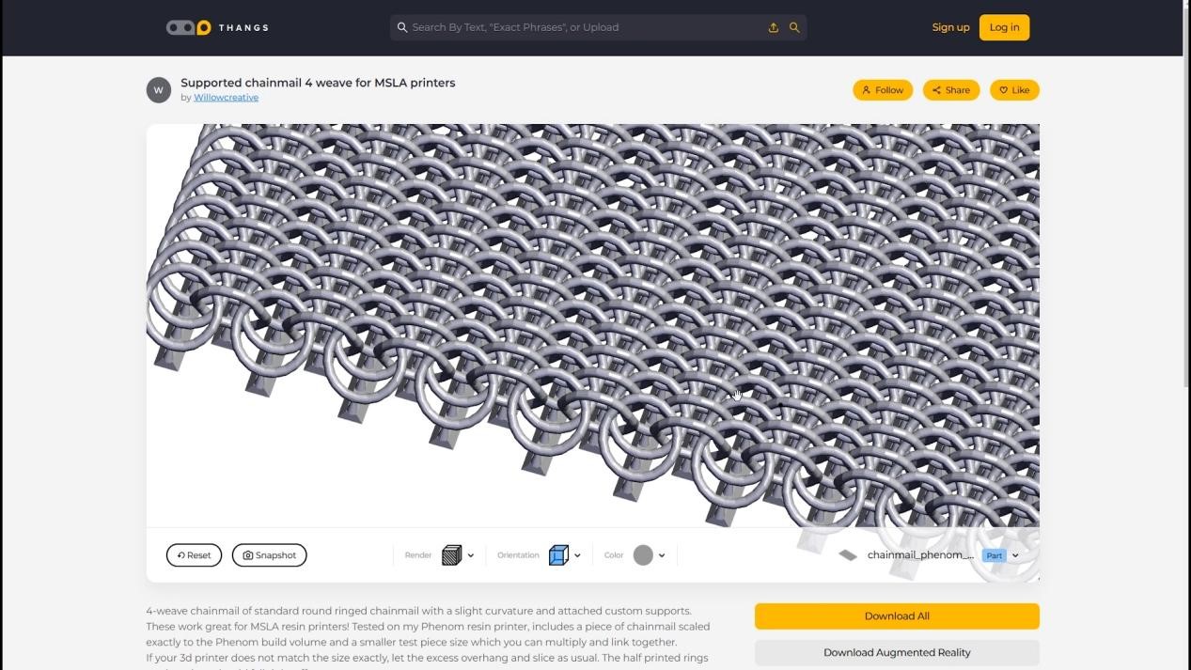Screen dimensions: 1191x670
Task: Click the Share button
Action: pyautogui.click(x=951, y=90)
